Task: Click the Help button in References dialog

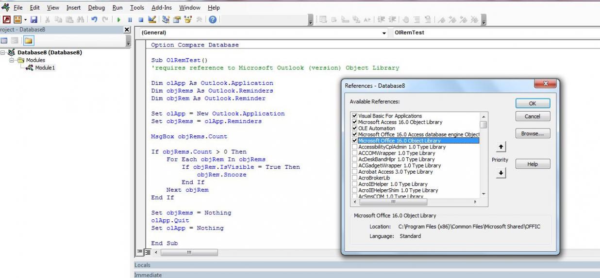Action: pos(533,164)
